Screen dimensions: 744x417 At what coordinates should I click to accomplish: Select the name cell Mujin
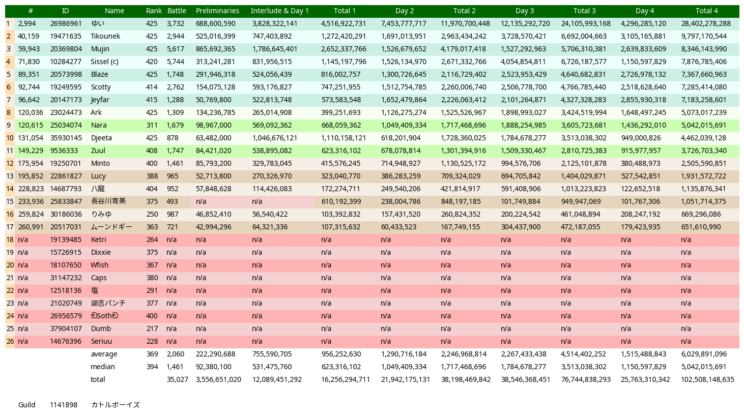tap(100, 49)
